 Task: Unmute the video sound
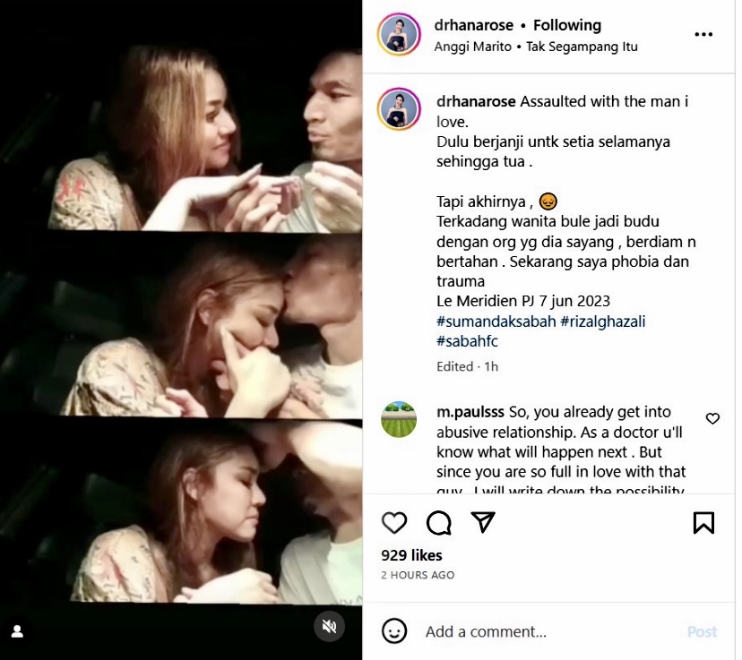[x=330, y=626]
